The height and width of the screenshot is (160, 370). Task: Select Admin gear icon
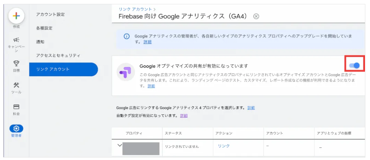pos(16,128)
